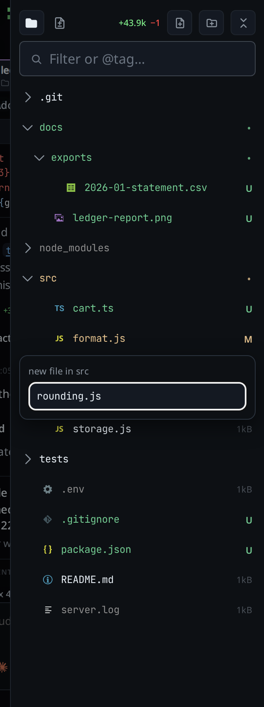Focus the Filter or @tag search field
Screen dimensions: 264x707
pyautogui.click(x=137, y=59)
